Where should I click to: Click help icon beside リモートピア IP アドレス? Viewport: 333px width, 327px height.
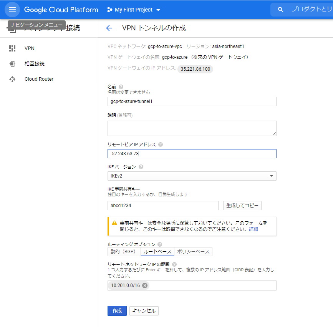(x=161, y=144)
